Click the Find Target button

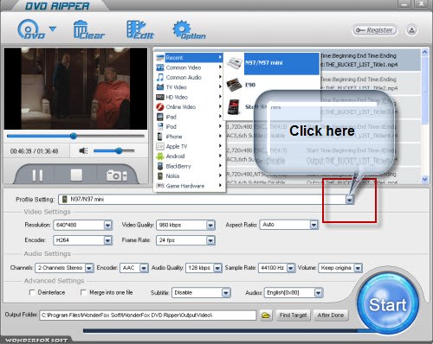293,315
